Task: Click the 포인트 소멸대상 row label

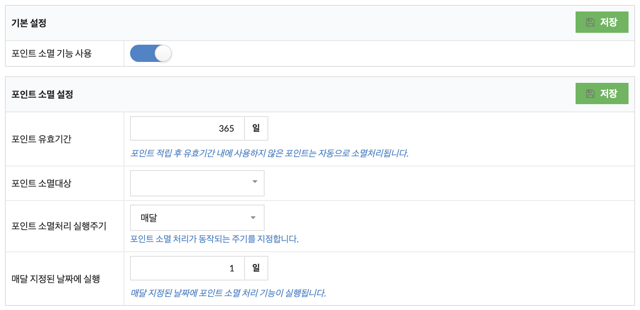Action: (41, 183)
